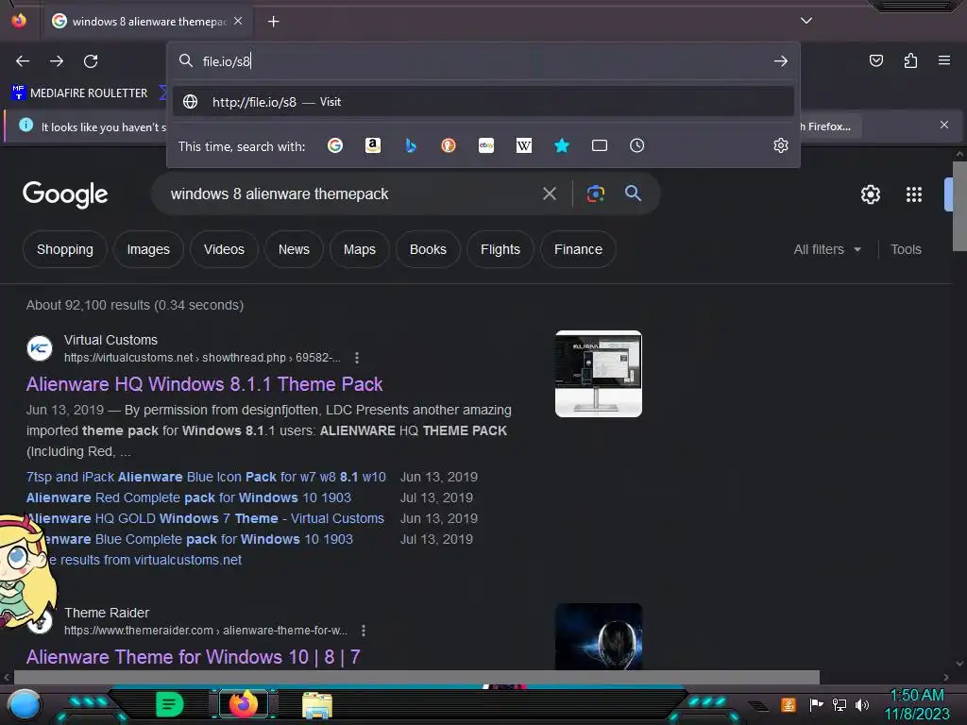
Task: Click the Go arrow in the address bar
Action: pos(781,61)
